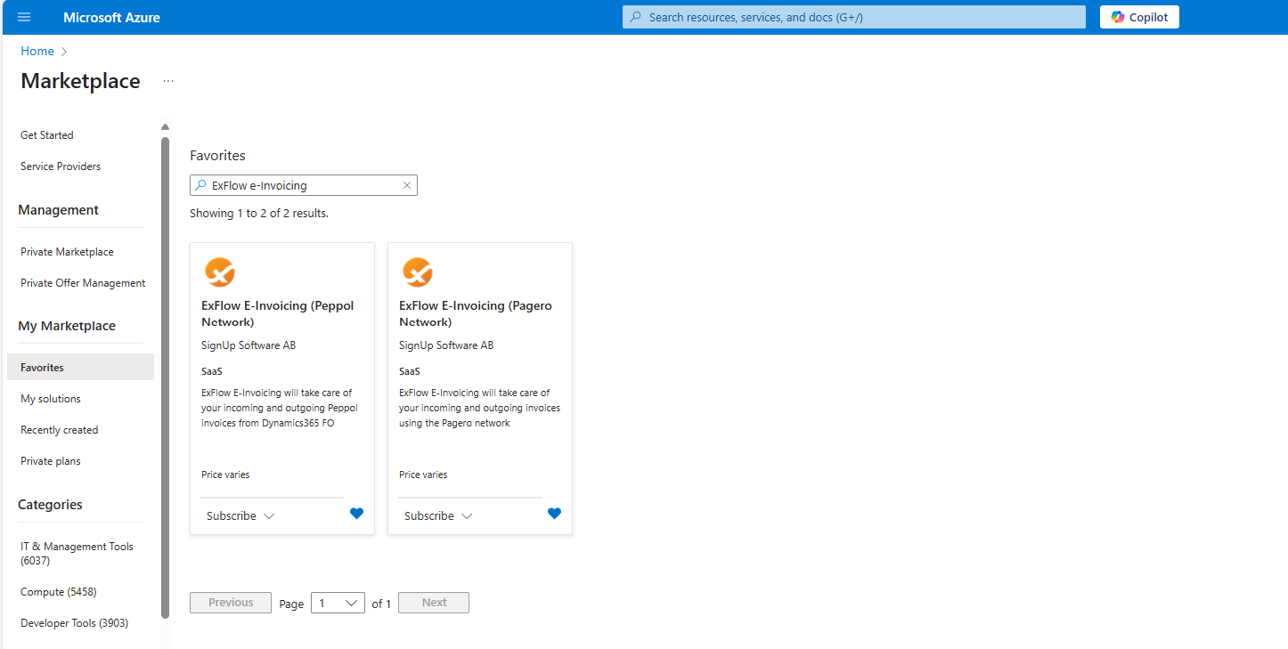Viewport: 1288px width, 649px height.
Task: Select Favorites in My Marketplace
Action: 80,367
